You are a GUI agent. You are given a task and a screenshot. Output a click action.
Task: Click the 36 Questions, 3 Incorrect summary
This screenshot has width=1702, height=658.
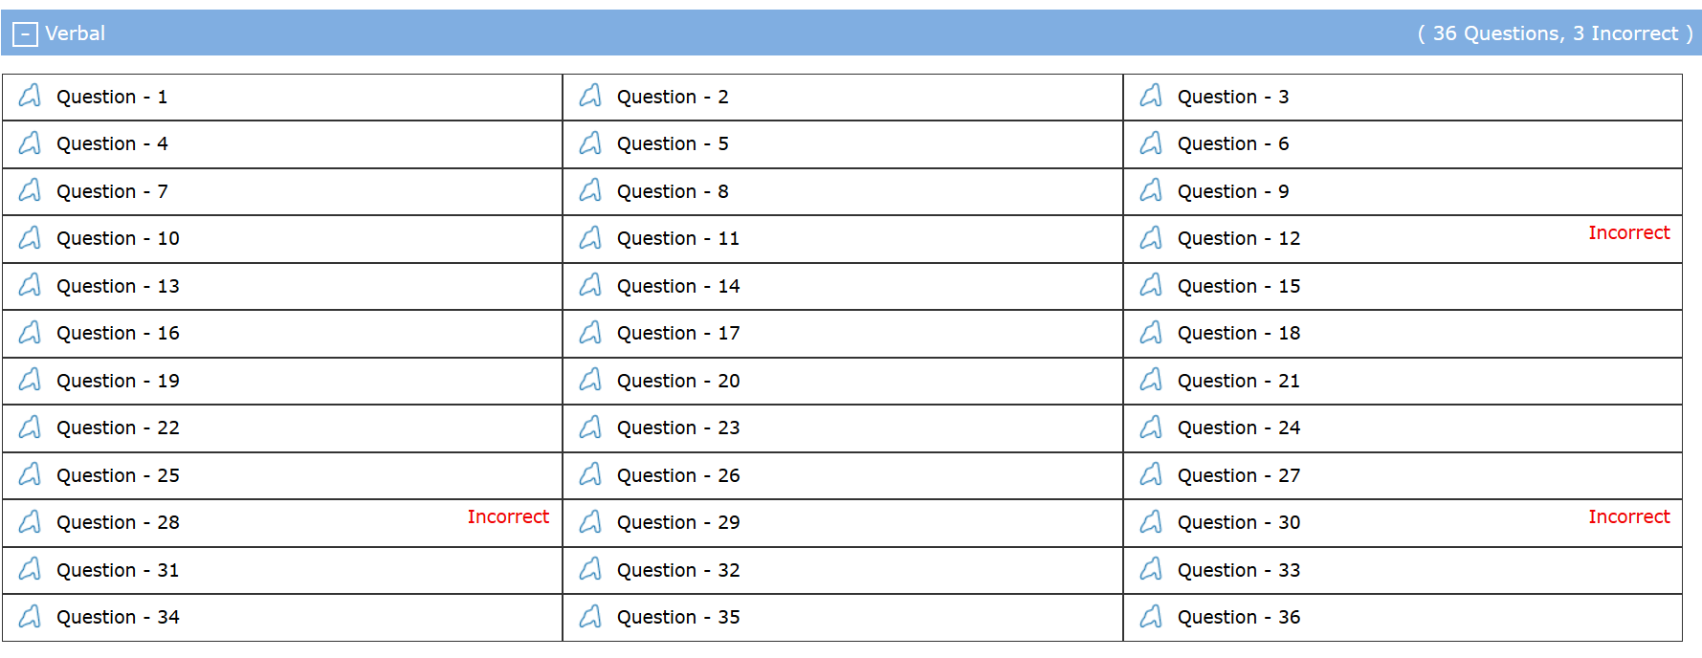click(1555, 33)
